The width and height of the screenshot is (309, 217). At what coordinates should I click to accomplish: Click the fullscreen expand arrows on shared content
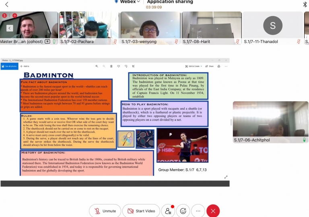tap(226, 177)
